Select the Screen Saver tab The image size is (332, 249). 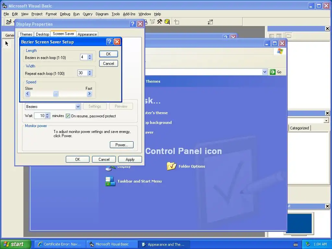coord(63,34)
